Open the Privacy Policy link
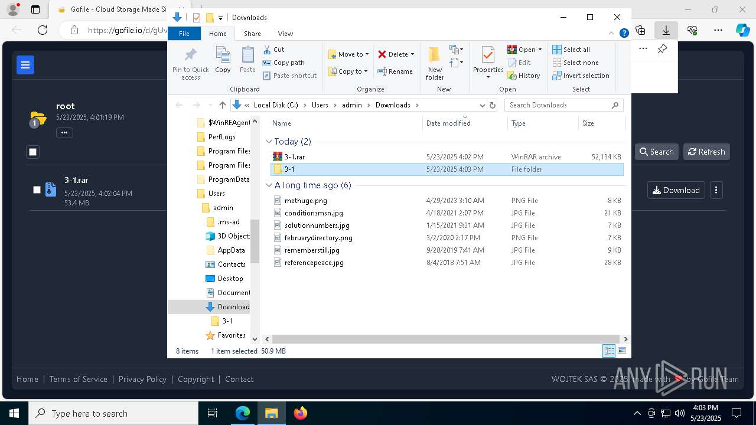 pos(142,379)
